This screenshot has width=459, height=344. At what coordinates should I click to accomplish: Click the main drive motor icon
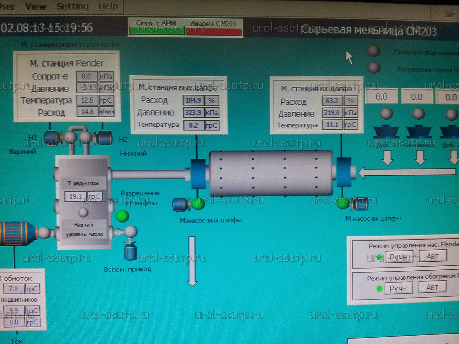[17, 233]
